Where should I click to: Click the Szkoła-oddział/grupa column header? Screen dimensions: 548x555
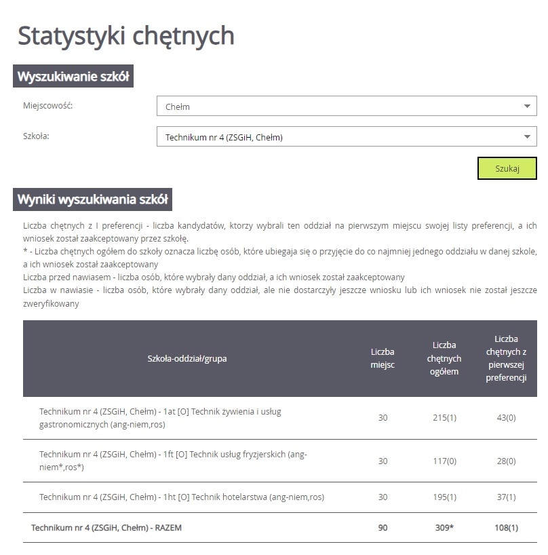tap(187, 358)
